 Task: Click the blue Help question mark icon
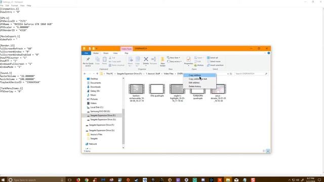pyautogui.click(x=269, y=53)
